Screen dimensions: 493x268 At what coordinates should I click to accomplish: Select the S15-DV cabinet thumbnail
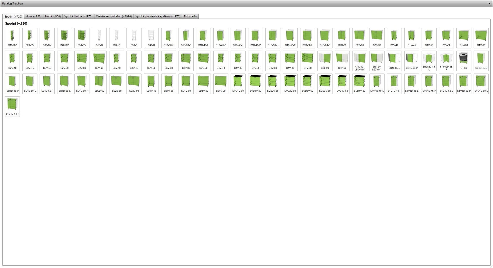[12, 38]
